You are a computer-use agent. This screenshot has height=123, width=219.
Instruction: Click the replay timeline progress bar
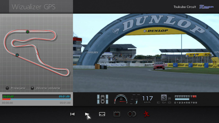(x=36, y=99)
